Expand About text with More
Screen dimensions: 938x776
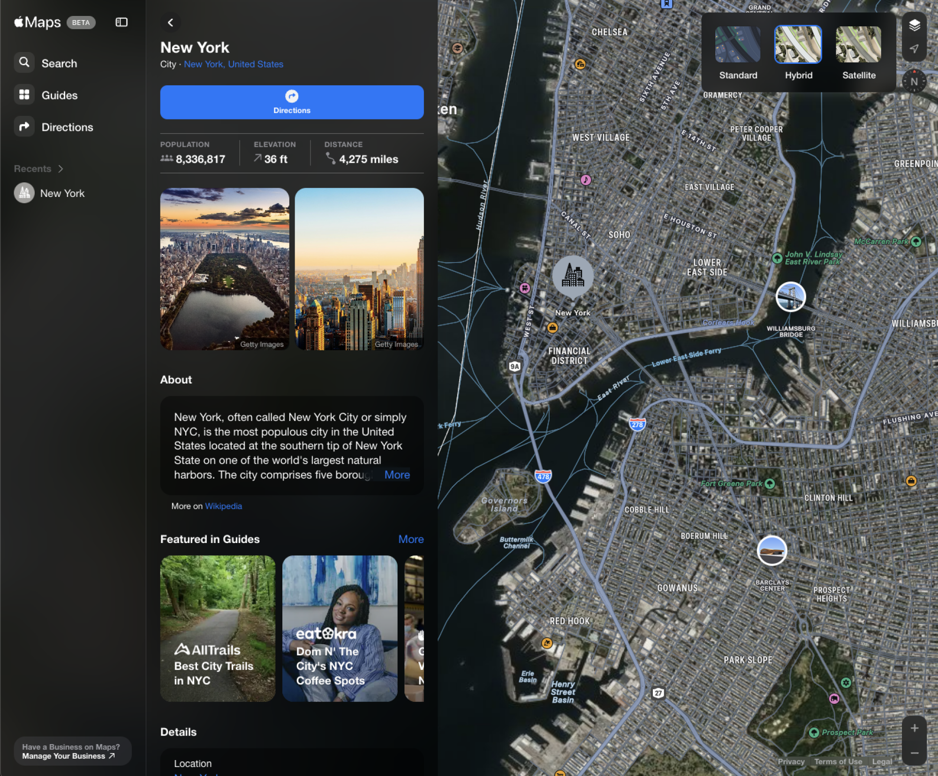click(397, 475)
